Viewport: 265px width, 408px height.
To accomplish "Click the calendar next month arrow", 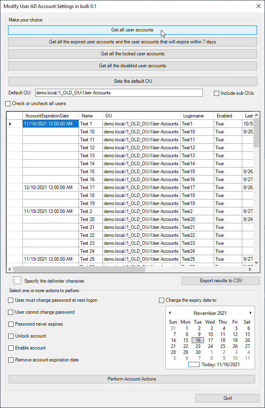I will [251, 313].
